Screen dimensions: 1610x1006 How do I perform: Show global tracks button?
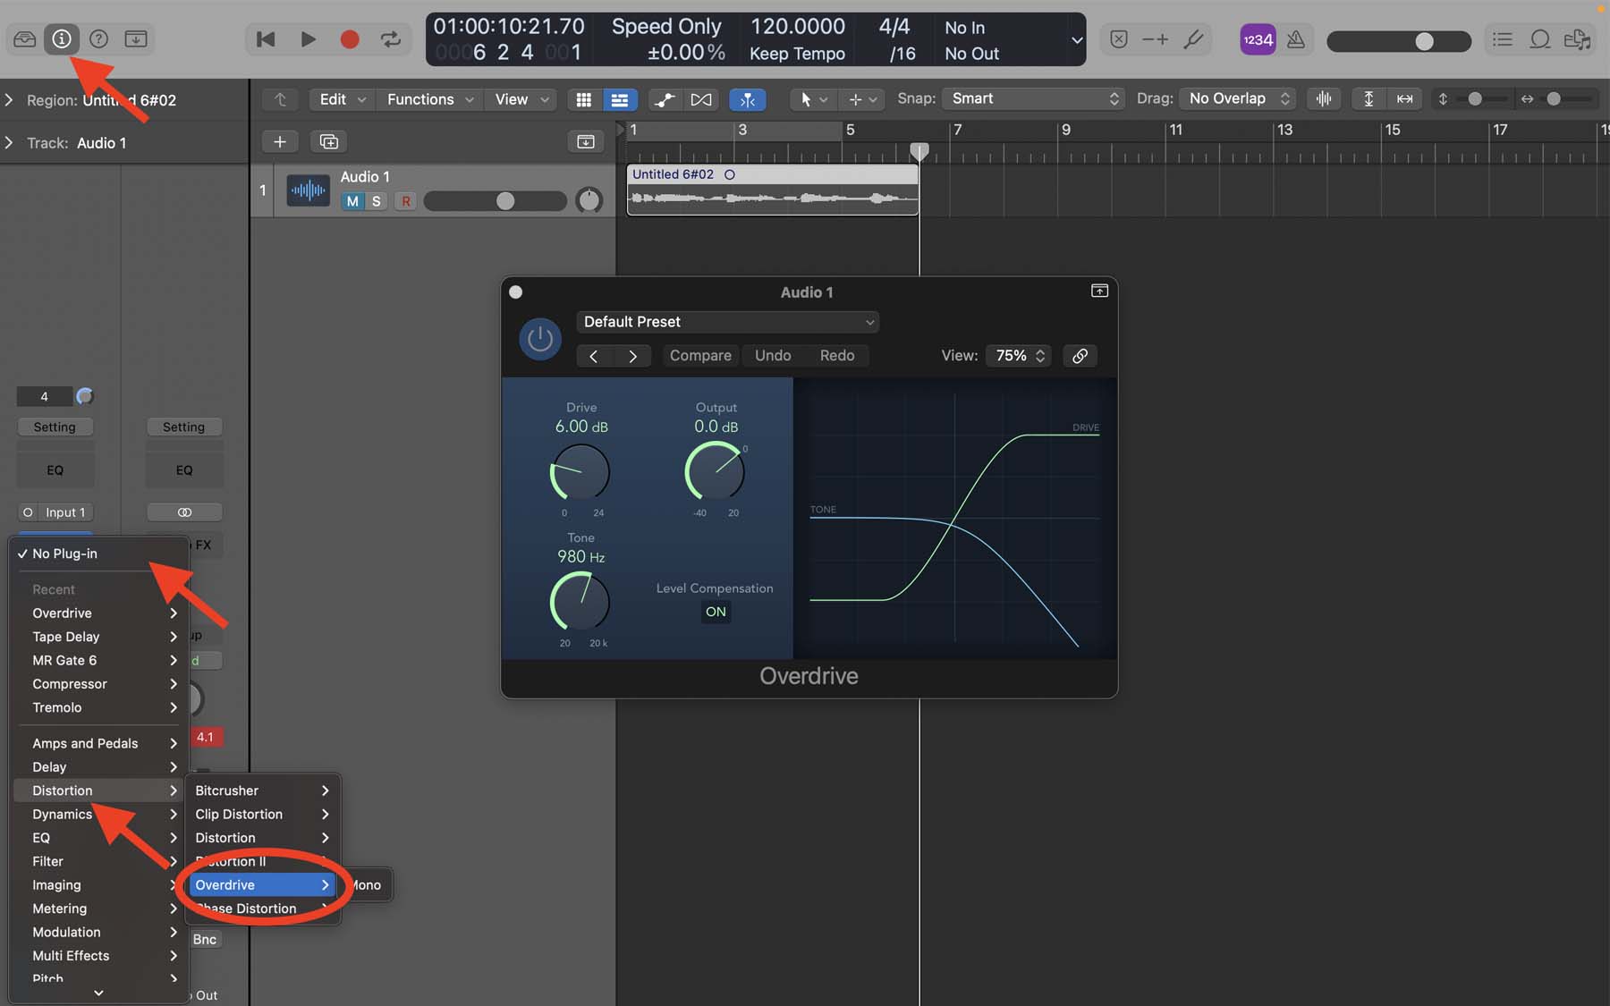(x=585, y=141)
